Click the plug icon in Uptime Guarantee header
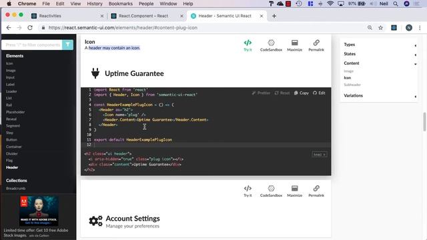 click(x=95, y=73)
